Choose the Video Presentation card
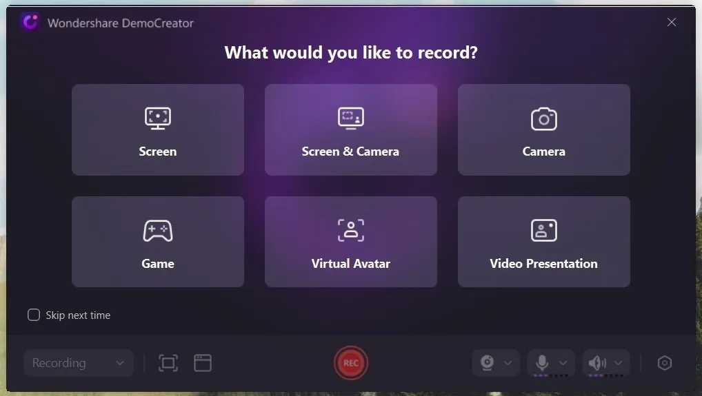The height and width of the screenshot is (396, 702). pos(543,241)
